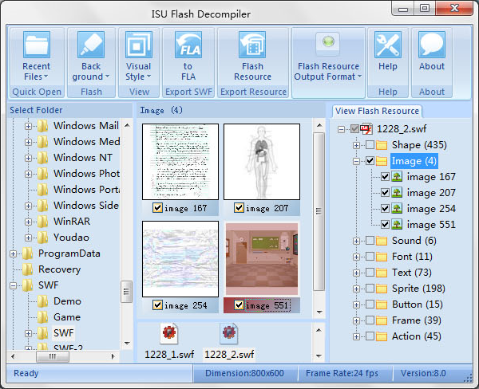479x389 pixels.
Task: Click the image 551 classroom thumbnail
Action: [x=261, y=259]
